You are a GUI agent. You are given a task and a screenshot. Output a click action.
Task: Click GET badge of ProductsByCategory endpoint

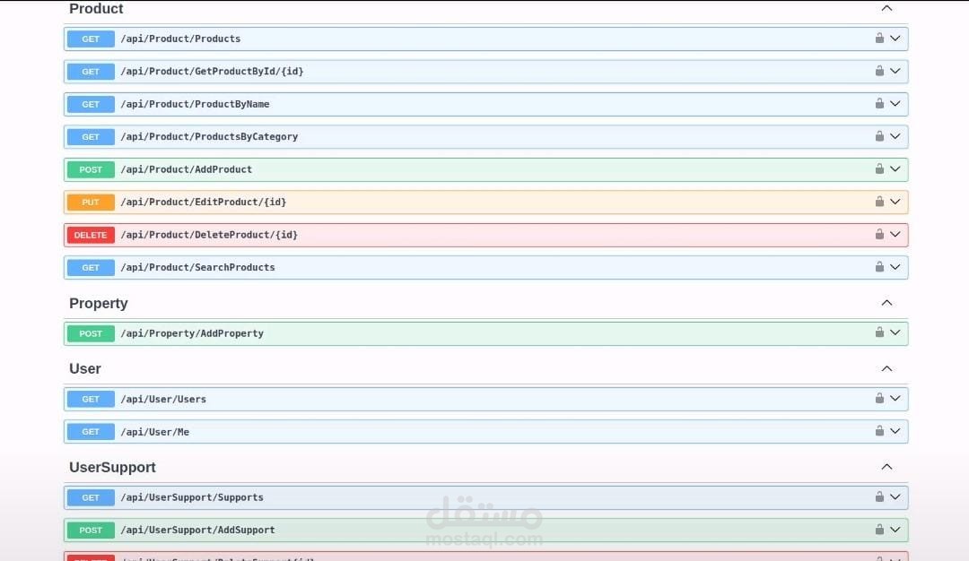click(x=91, y=137)
